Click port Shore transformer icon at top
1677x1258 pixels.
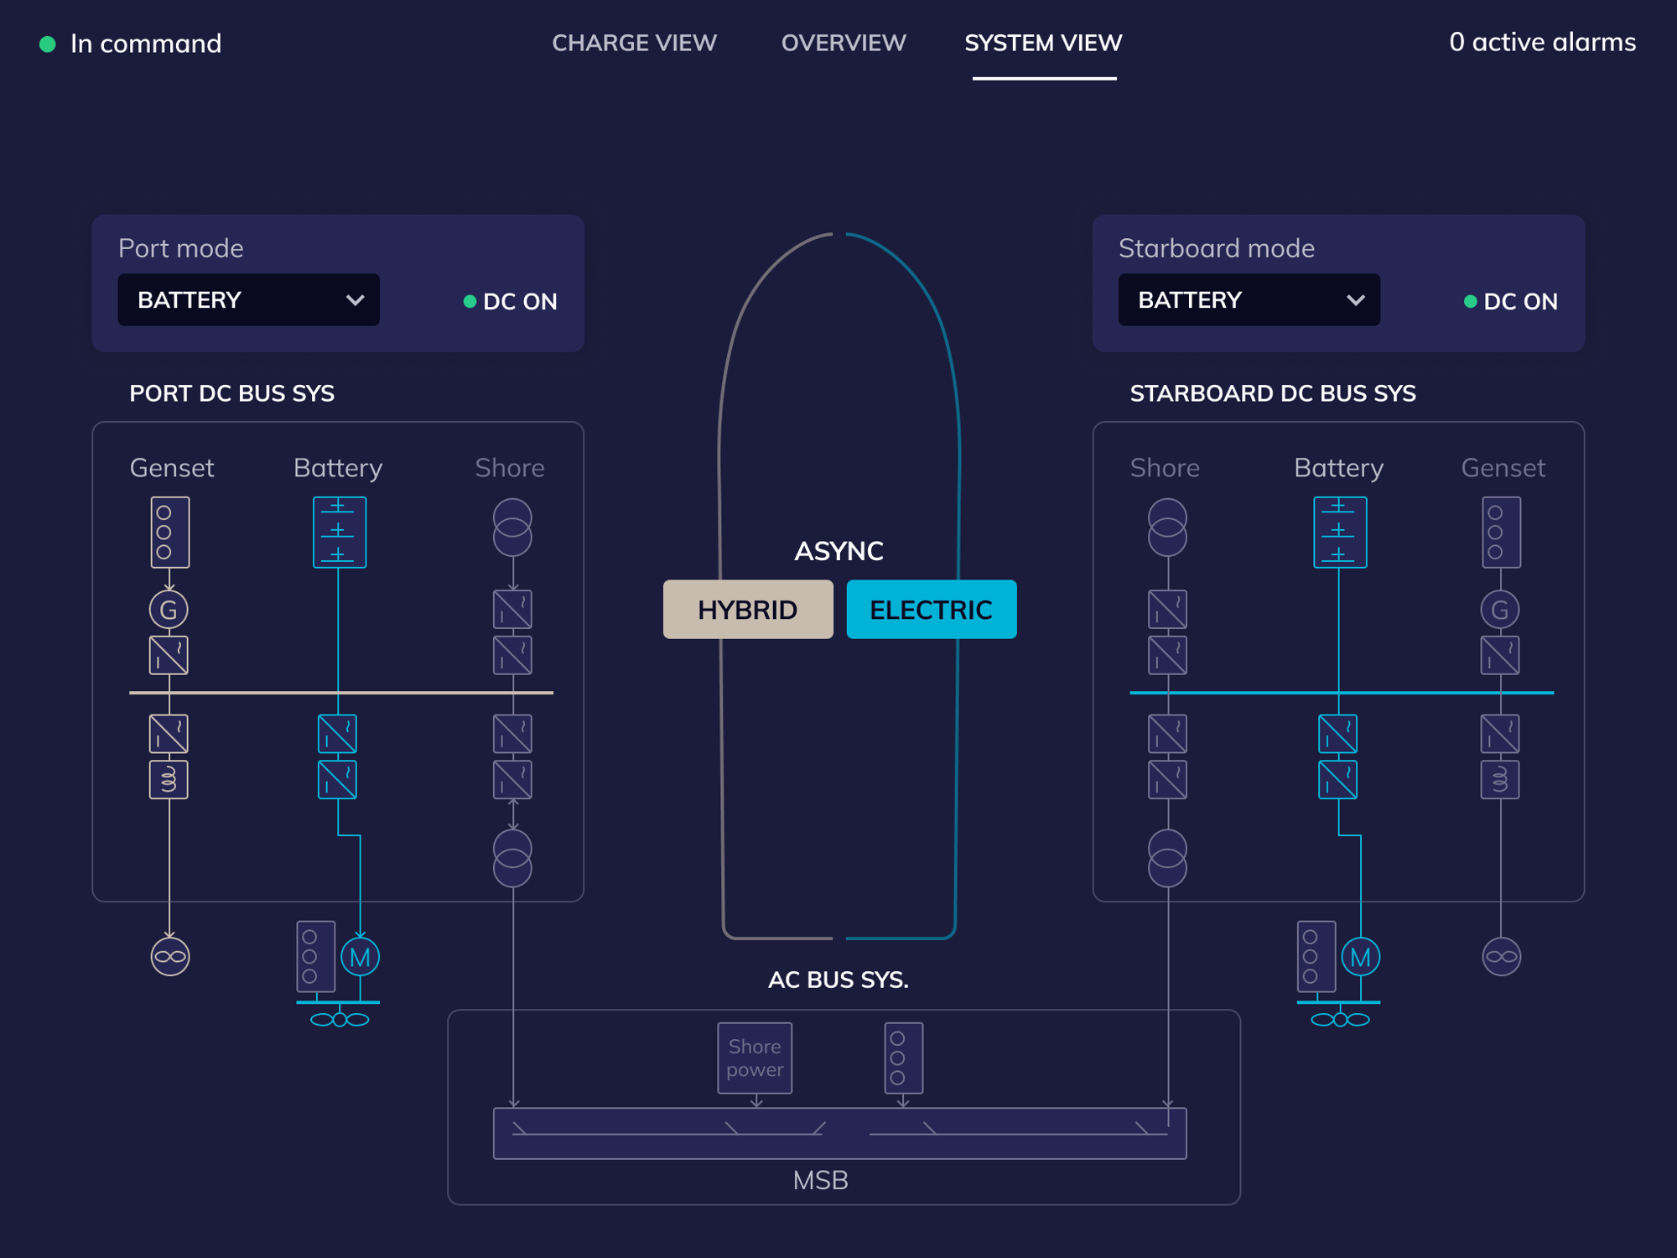tap(512, 528)
